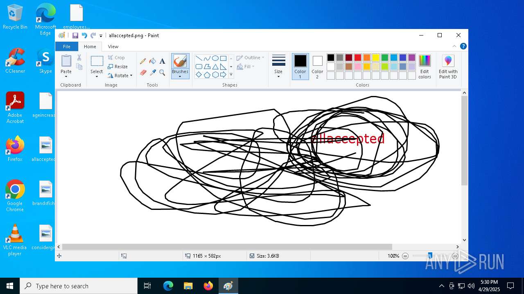Viewport: 524px width, 294px height.
Task: Choose the Oval shape
Action: pos(215,58)
